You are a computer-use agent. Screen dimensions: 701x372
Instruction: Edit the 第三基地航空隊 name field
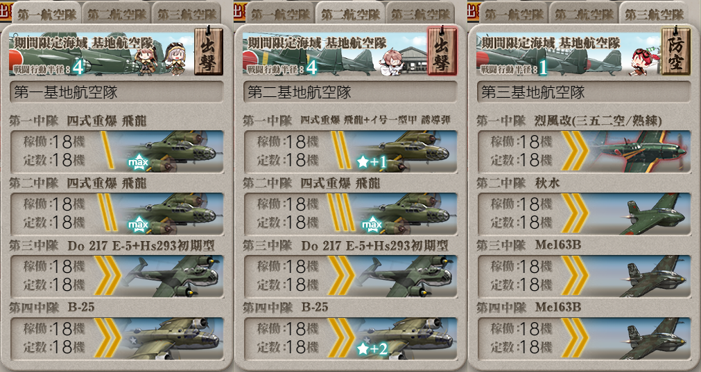584,92
